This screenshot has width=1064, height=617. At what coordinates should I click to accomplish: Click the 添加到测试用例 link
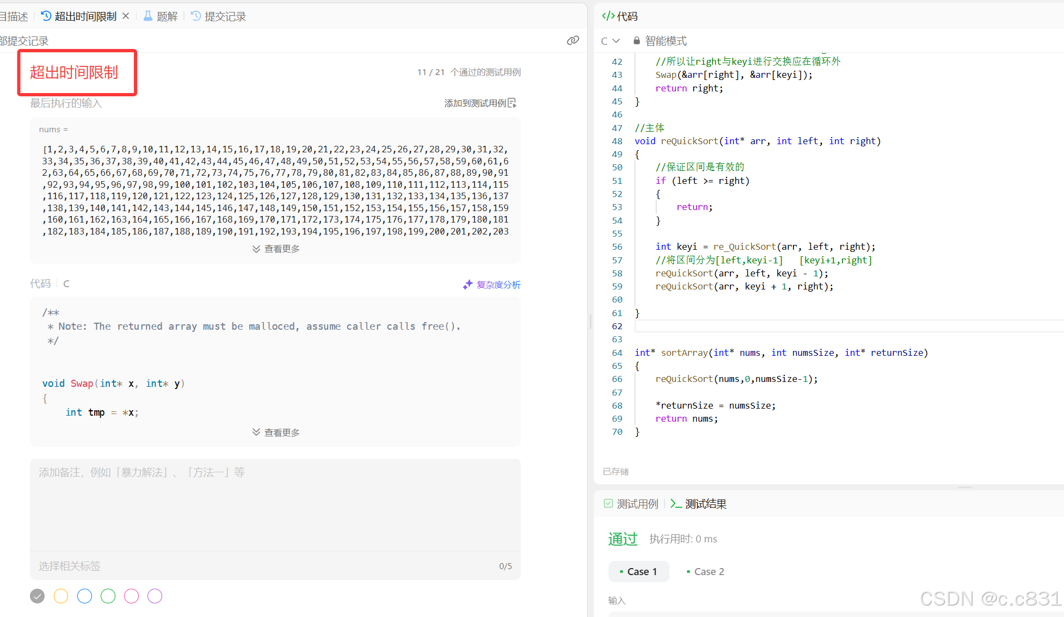coord(475,103)
